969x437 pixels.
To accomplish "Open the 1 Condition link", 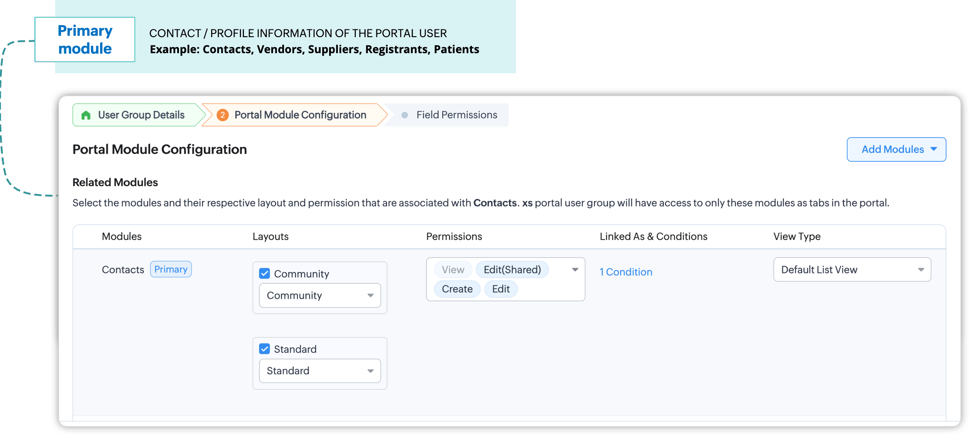I will pos(626,272).
